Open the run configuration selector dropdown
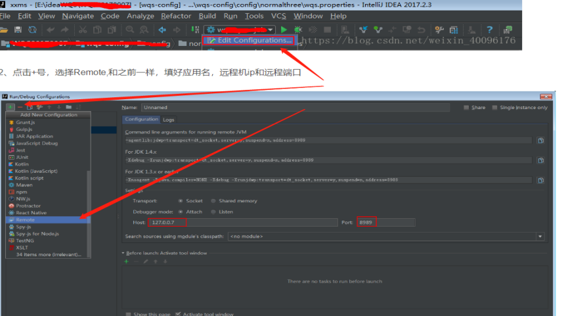 [240, 30]
